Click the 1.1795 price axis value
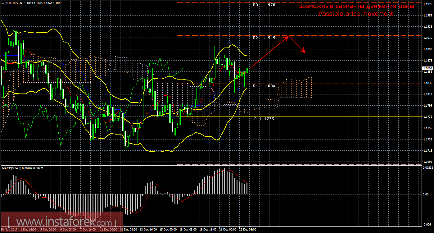The height and width of the screenshot is (233, 434). pyautogui.click(x=427, y=106)
